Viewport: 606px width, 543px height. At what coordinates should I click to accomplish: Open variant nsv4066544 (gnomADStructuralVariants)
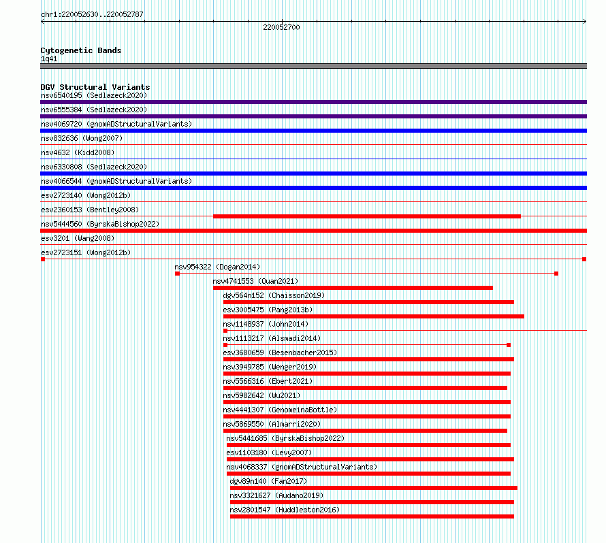116,181
